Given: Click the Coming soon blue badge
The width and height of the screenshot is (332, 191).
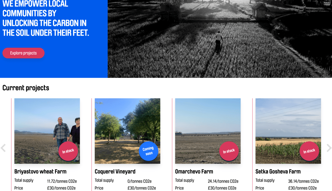Looking at the screenshot, I should tap(149, 151).
